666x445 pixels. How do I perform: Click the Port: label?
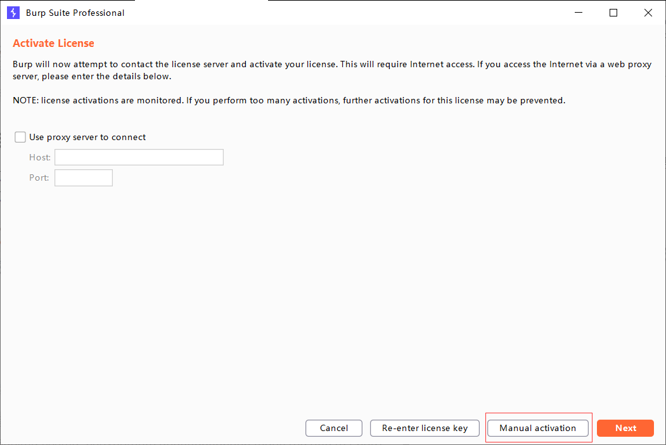39,177
